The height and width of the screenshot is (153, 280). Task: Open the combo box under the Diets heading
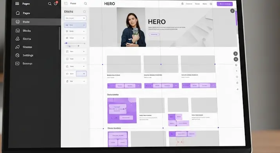click(x=75, y=18)
